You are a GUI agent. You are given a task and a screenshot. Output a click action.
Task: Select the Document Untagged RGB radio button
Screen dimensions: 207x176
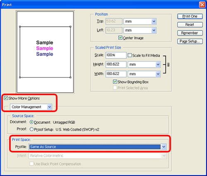pyautogui.click(x=31, y=122)
